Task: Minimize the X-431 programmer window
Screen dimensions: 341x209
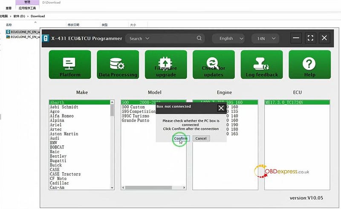Action: pos(296,38)
